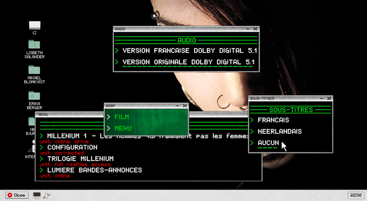Open Millenium 1 entry in Menu window

[x=147, y=136]
